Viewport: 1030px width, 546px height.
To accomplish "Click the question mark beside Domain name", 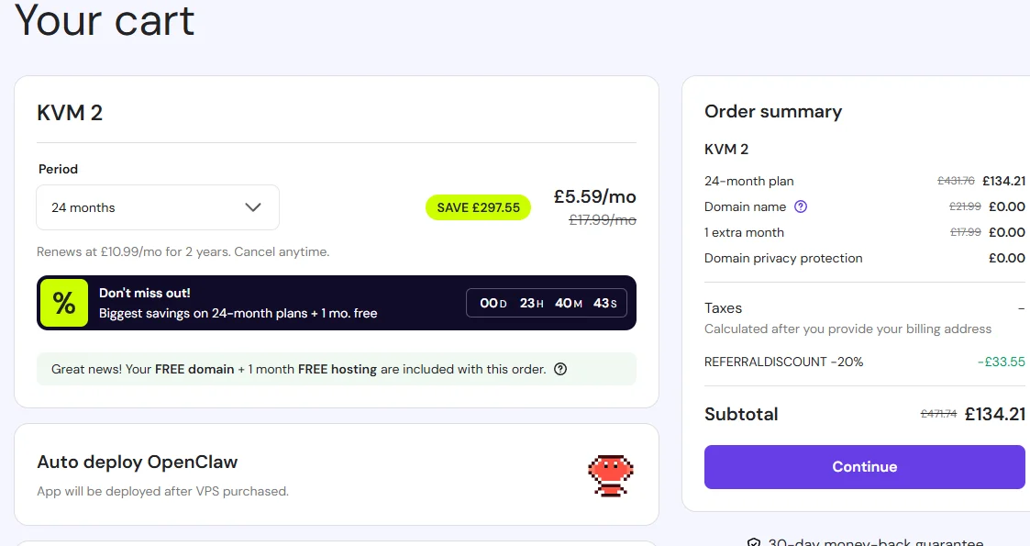I will (x=801, y=206).
